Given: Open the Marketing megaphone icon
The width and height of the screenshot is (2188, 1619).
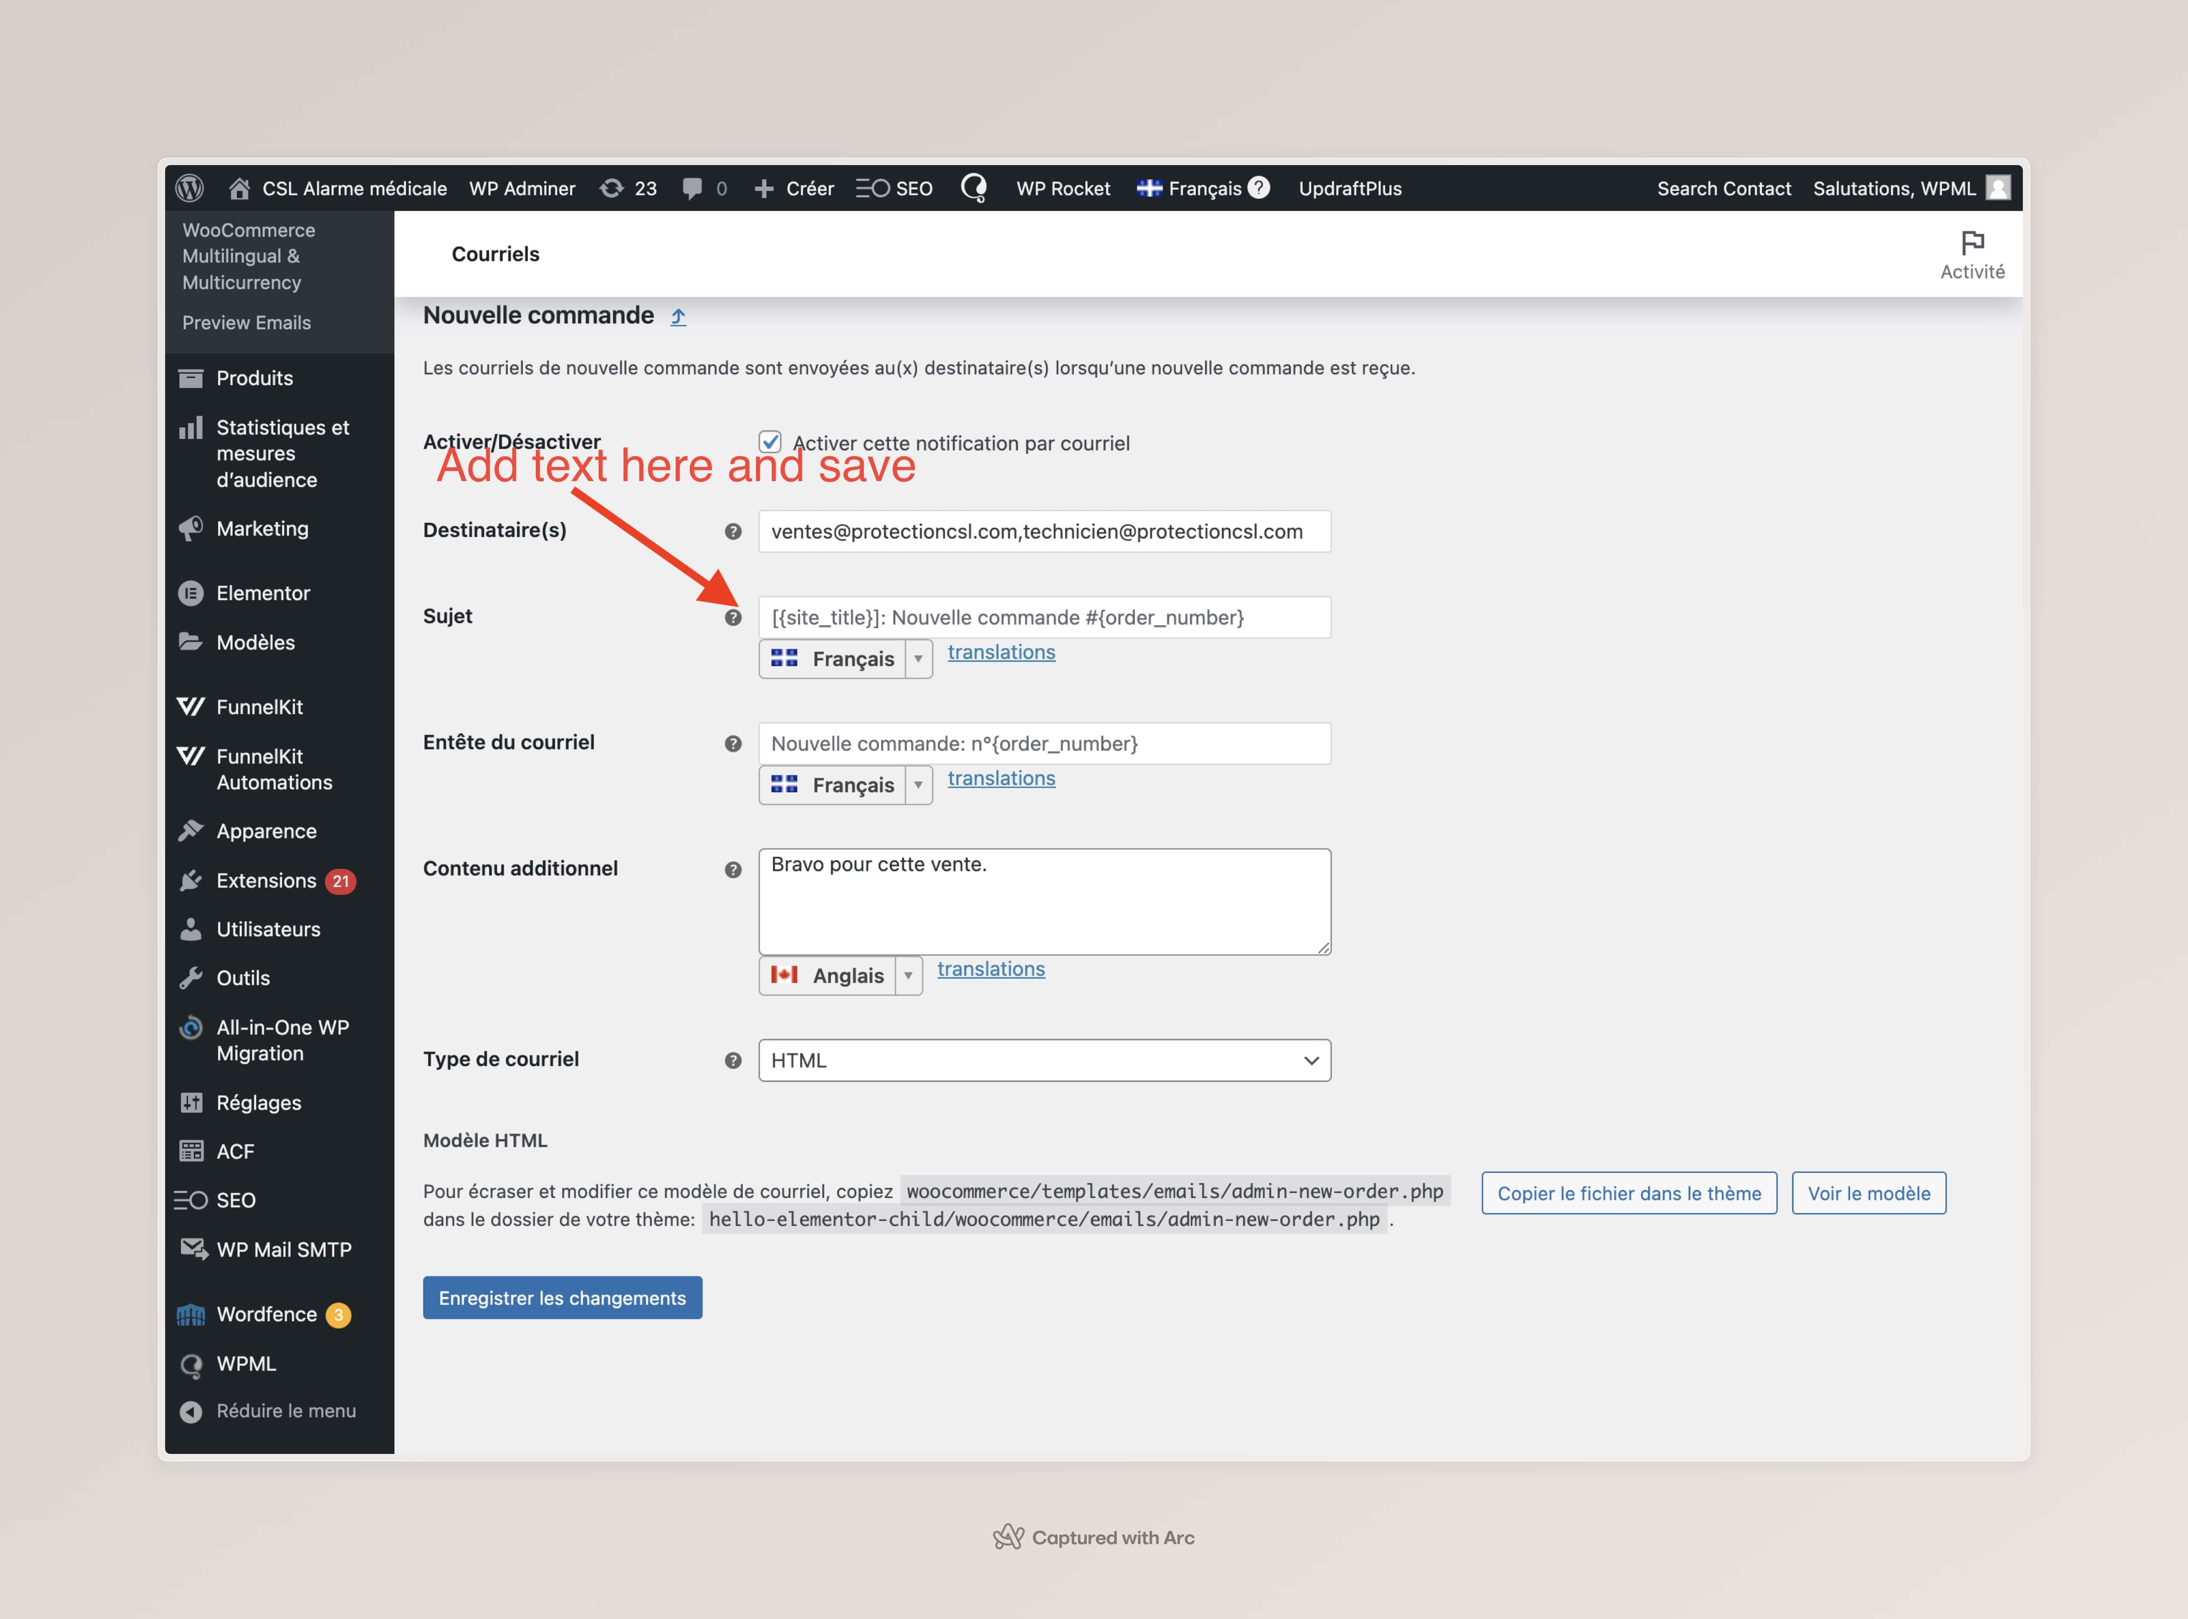Looking at the screenshot, I should pyautogui.click(x=191, y=529).
